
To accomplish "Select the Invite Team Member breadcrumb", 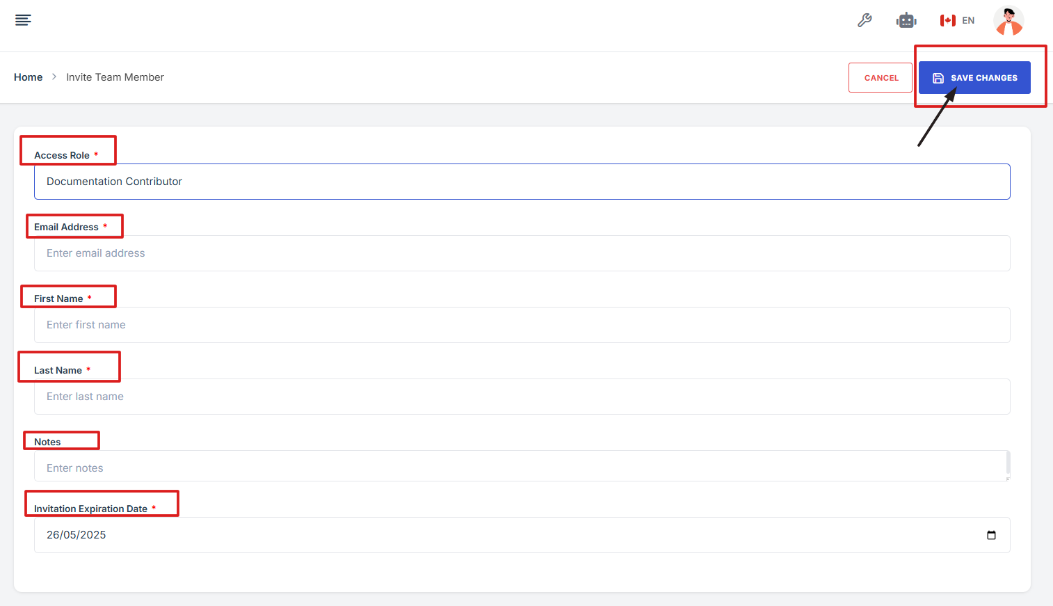I will (115, 77).
